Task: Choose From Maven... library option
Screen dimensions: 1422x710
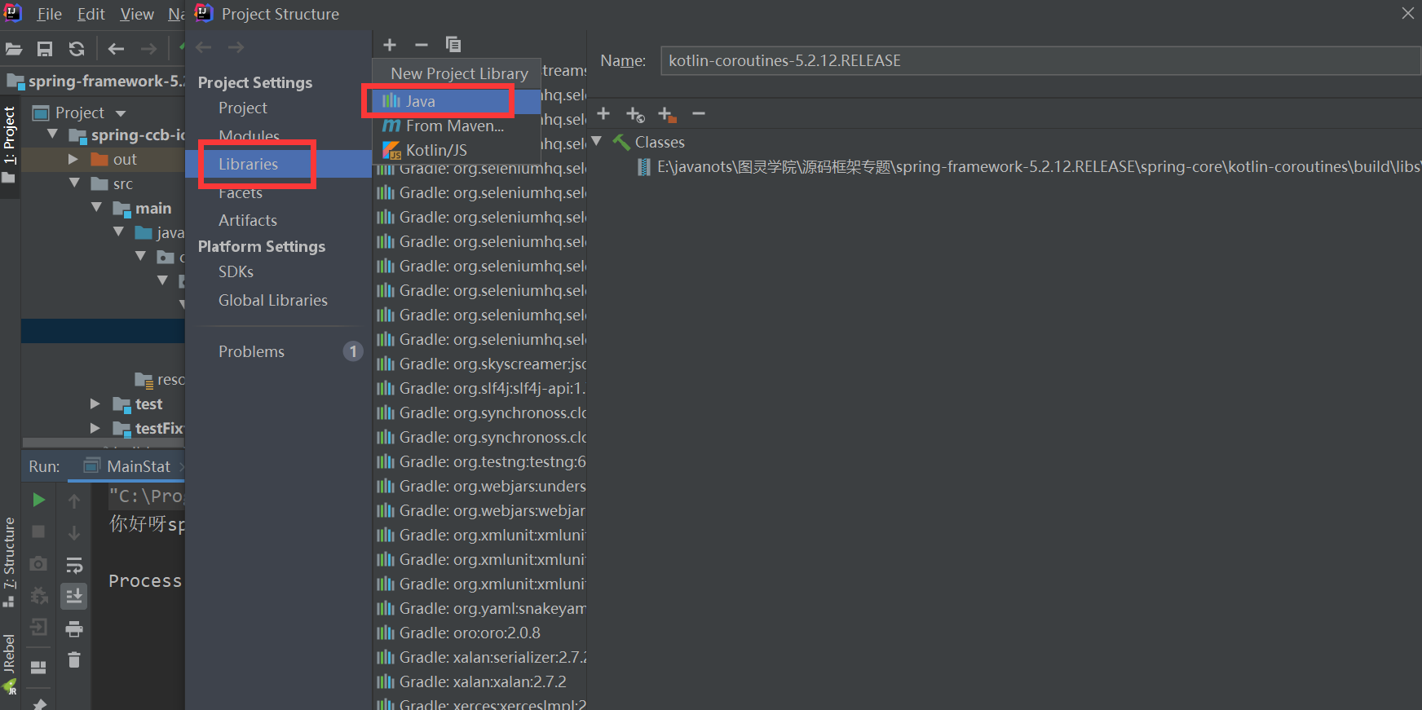Action: pyautogui.click(x=455, y=126)
